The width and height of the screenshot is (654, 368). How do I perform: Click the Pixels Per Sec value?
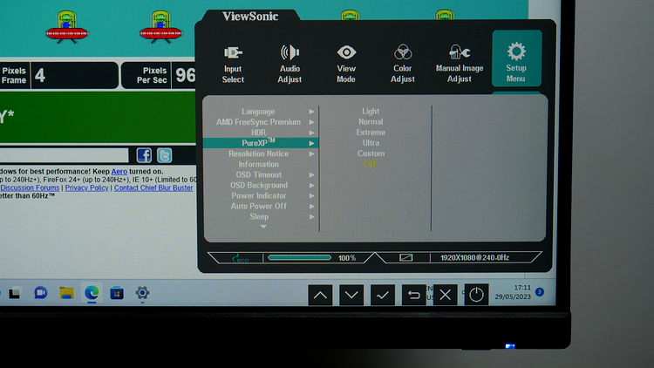[x=184, y=76]
